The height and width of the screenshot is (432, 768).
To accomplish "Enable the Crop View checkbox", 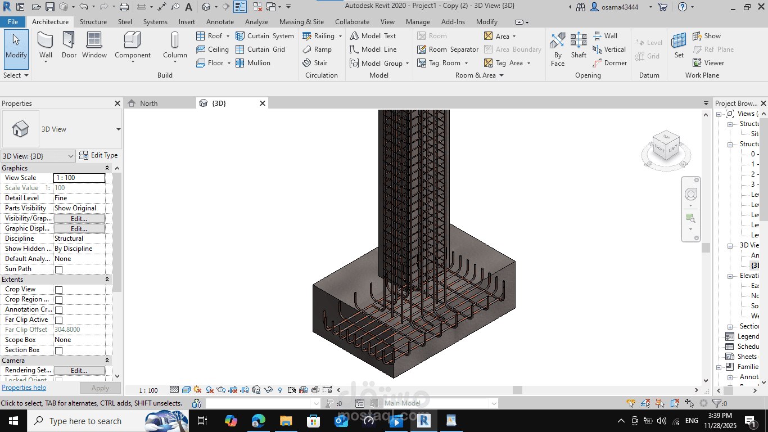I will click(58, 290).
